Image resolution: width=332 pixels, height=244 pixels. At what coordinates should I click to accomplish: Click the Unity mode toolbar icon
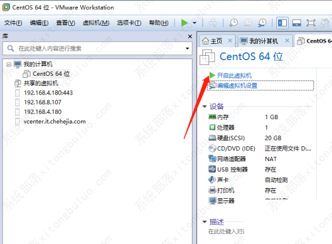pyautogui.click(x=325, y=23)
